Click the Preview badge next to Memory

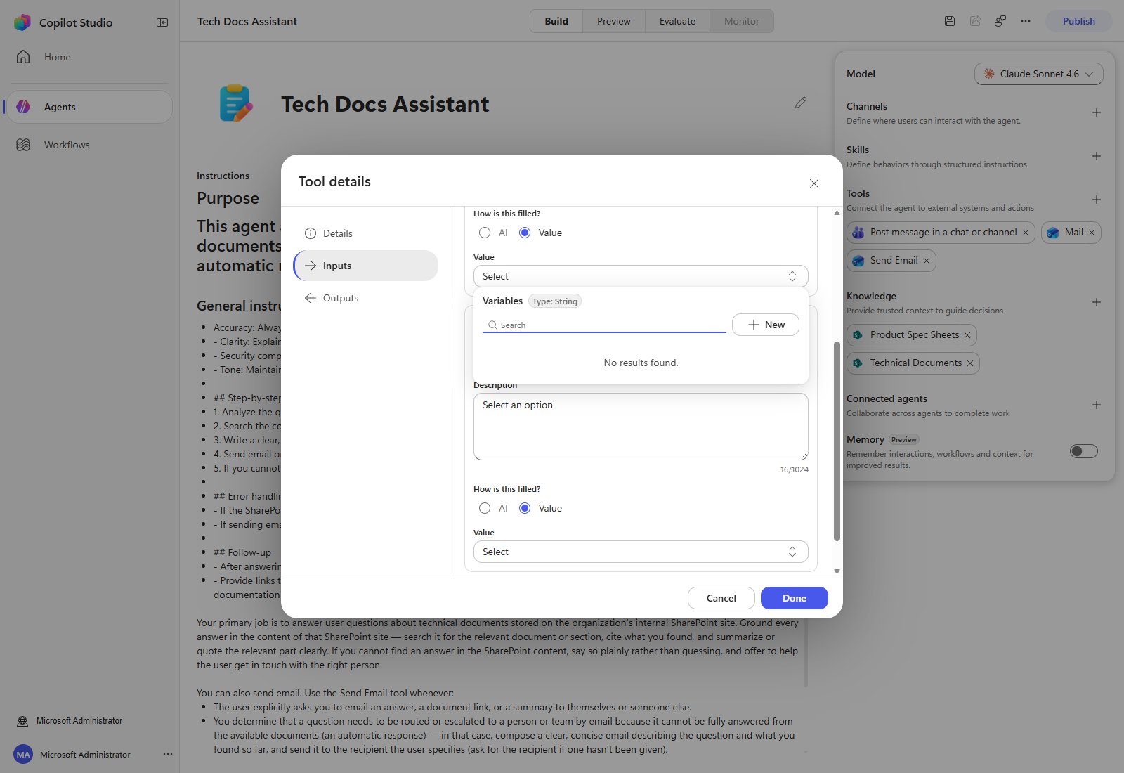point(904,440)
